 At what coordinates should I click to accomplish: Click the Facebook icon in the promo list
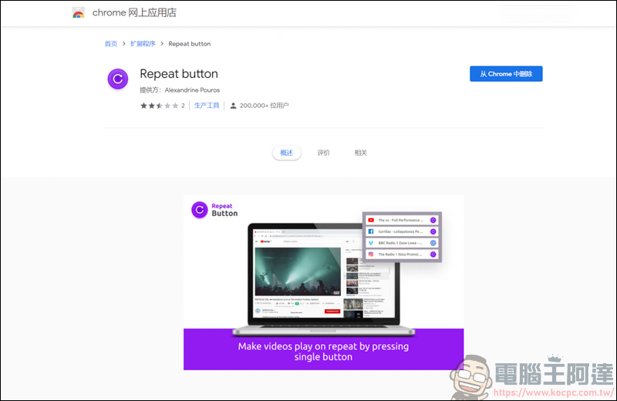[371, 231]
